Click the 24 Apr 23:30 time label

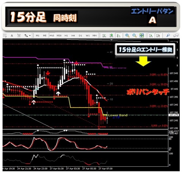[x=40, y=169]
